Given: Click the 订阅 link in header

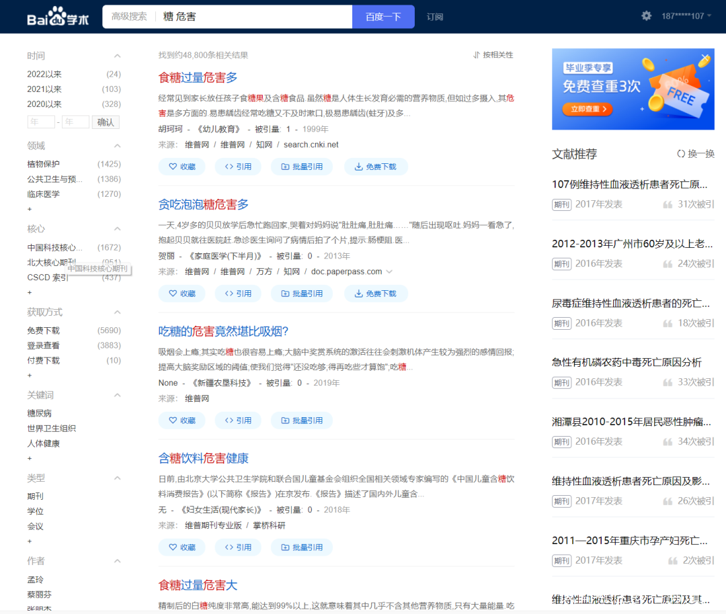Looking at the screenshot, I should click(435, 17).
